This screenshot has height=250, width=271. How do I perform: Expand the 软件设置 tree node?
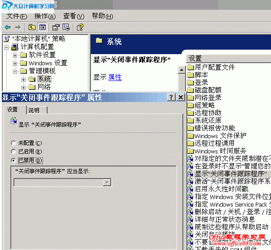pos(15,55)
